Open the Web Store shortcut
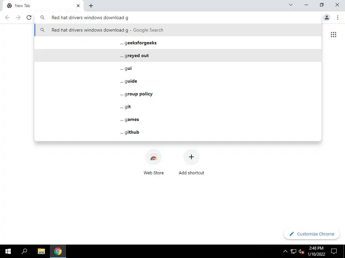Viewport: 345px width, 258px height. [x=154, y=162]
